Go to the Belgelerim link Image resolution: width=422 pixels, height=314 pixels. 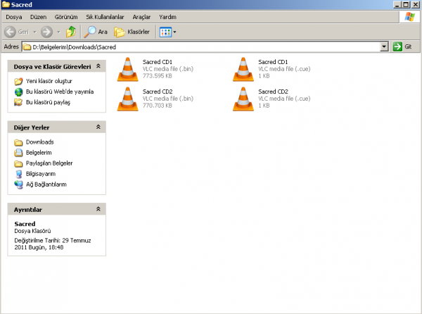coord(39,153)
